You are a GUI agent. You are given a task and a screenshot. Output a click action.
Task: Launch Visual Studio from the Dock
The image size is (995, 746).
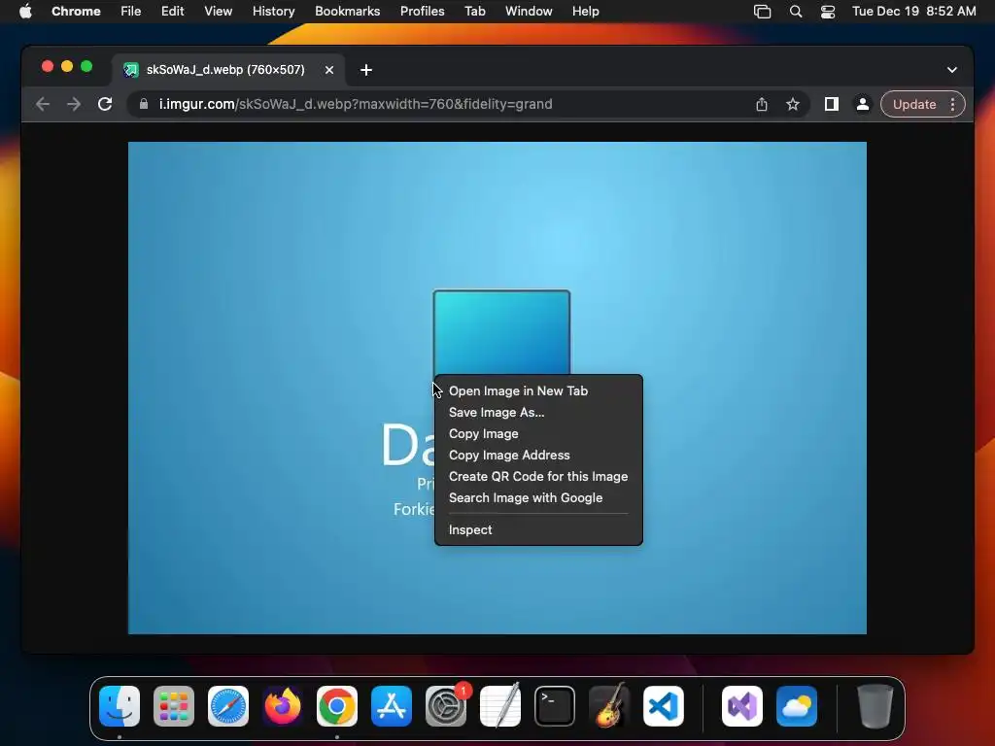pyautogui.click(x=742, y=706)
